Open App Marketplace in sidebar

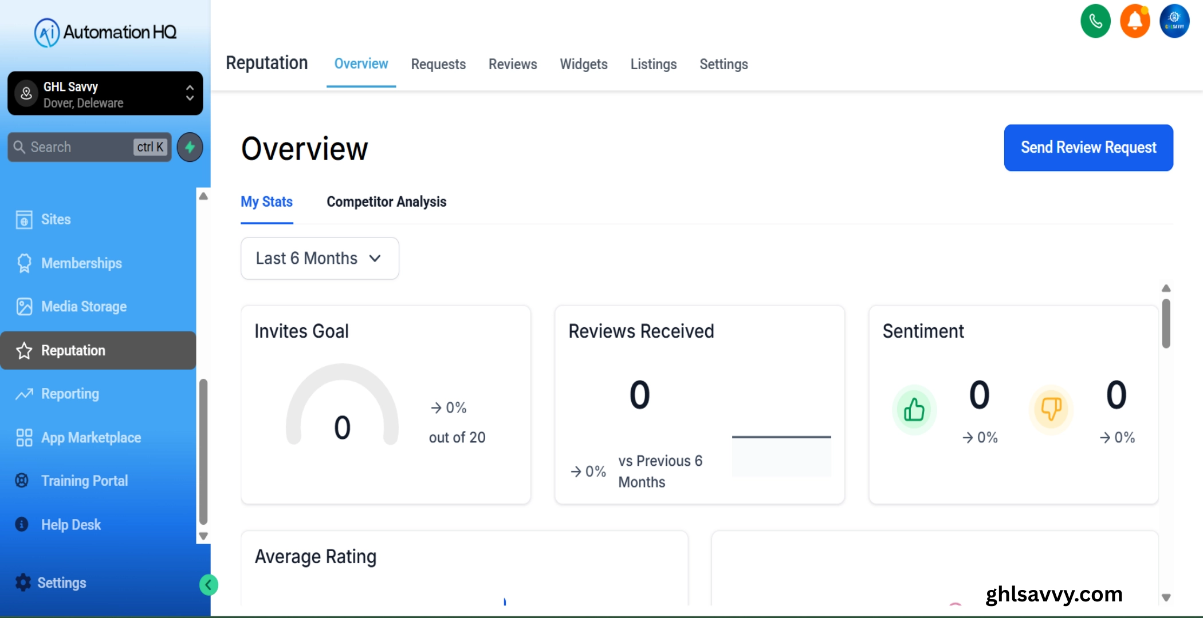pos(91,438)
